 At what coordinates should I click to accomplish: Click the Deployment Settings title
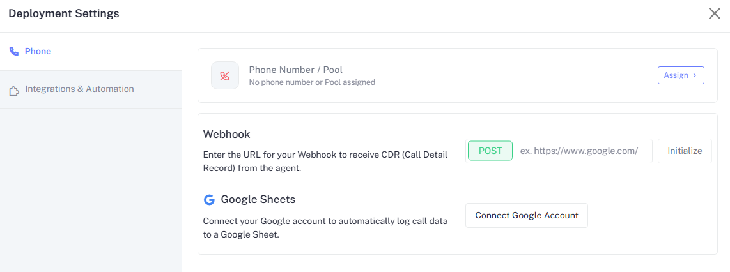pos(64,13)
